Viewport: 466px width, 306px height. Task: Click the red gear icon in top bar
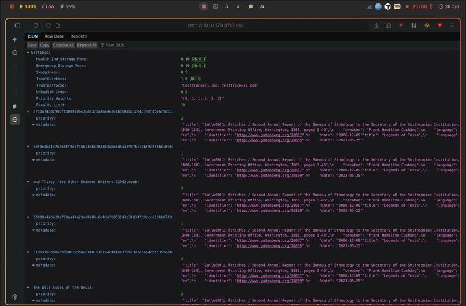pyautogui.click(x=12, y=6)
